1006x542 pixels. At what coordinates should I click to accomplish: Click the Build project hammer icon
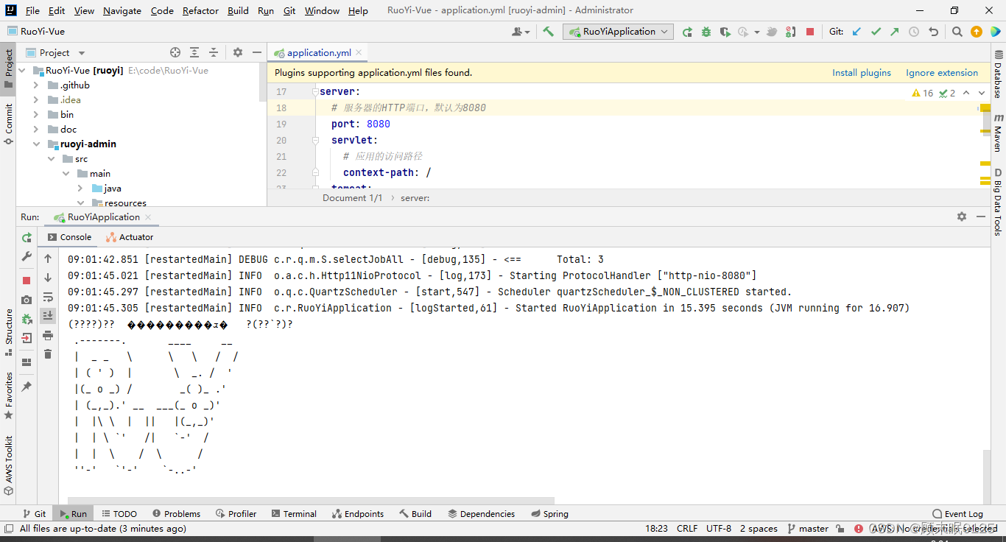548,32
